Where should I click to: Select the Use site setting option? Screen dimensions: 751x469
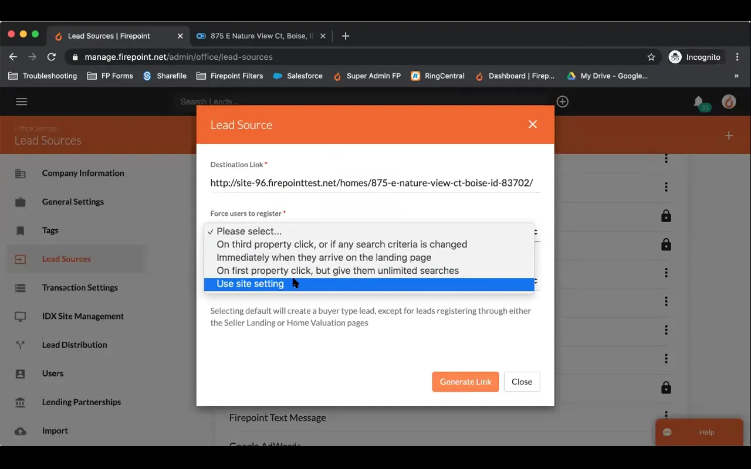click(369, 284)
